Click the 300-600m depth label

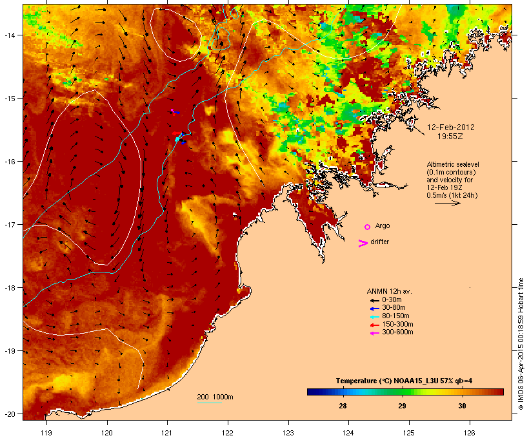[x=397, y=332]
